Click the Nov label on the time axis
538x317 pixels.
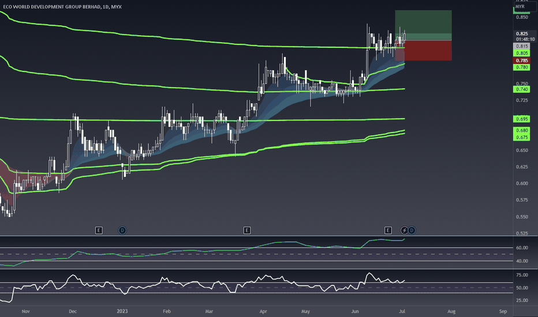coord(26,311)
